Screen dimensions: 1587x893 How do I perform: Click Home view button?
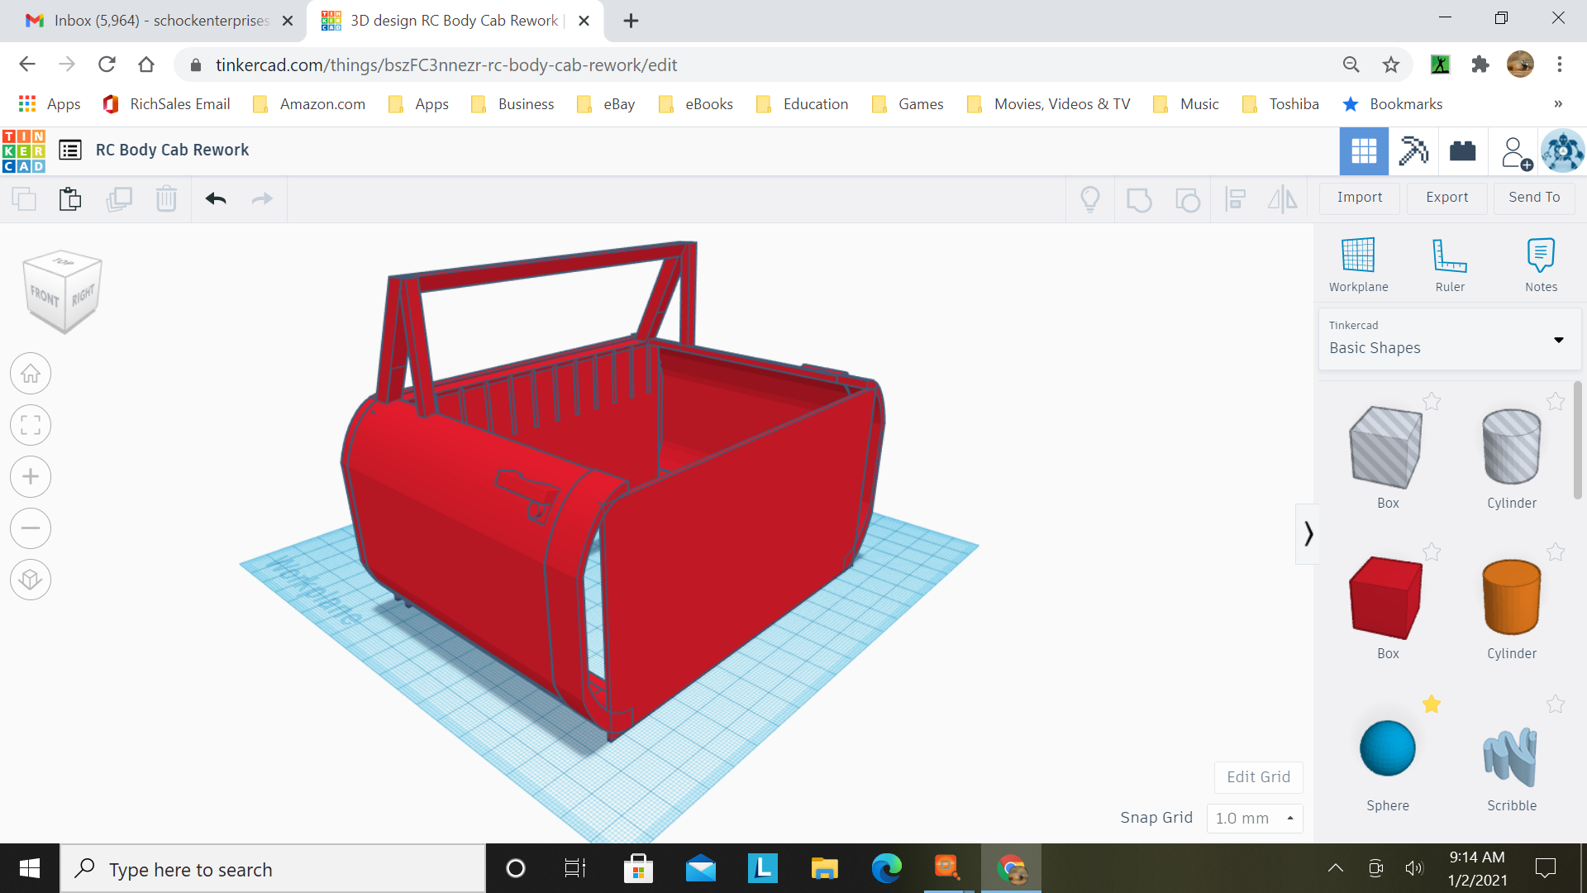click(31, 374)
